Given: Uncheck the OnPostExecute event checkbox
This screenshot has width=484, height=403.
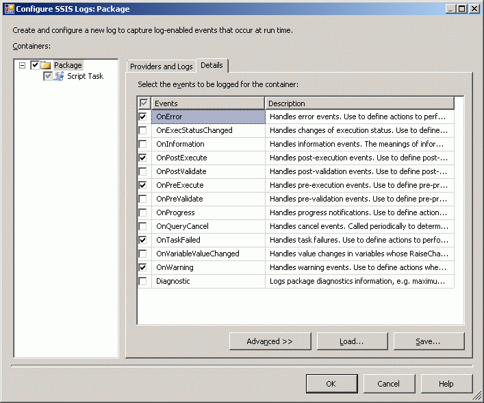Looking at the screenshot, I should pos(142,158).
